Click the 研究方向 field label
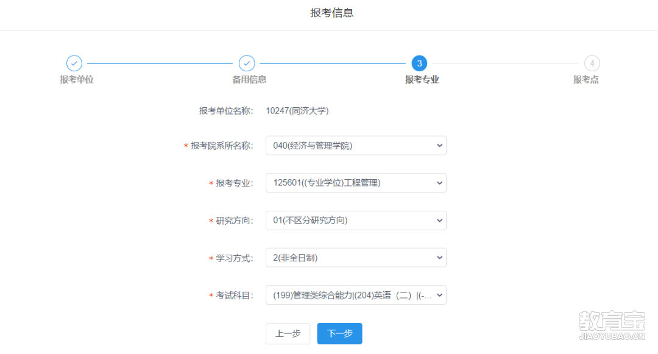Viewport: 658px width, 354px height. click(x=234, y=221)
